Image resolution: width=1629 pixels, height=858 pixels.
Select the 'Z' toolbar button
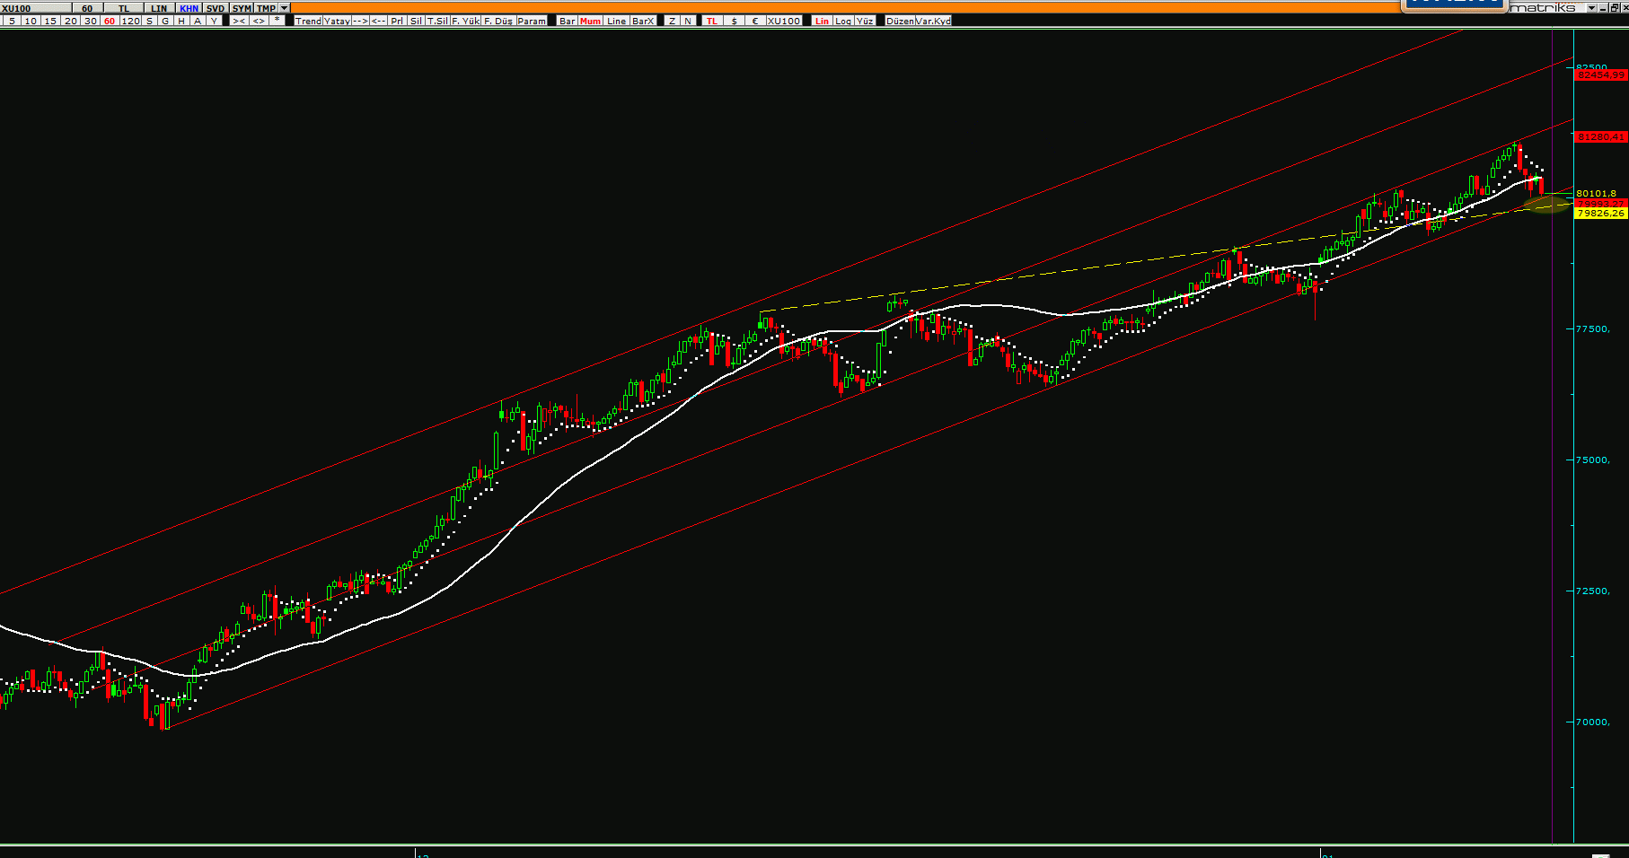(x=672, y=21)
